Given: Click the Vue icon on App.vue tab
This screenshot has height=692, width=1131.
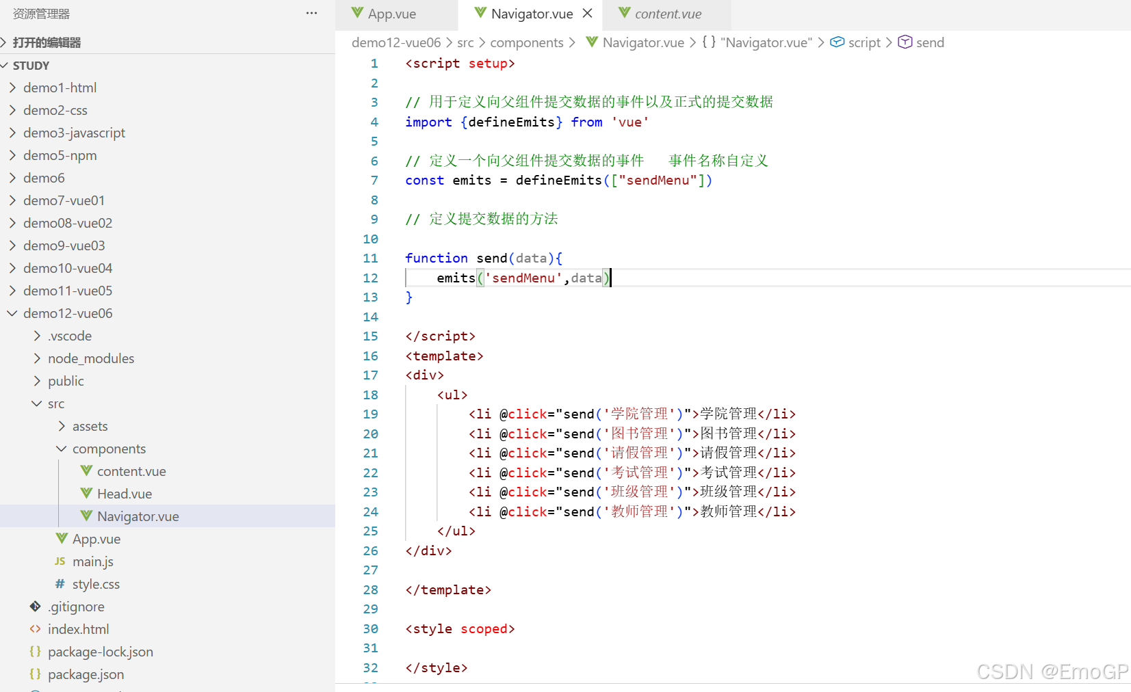Looking at the screenshot, I should pos(357,13).
